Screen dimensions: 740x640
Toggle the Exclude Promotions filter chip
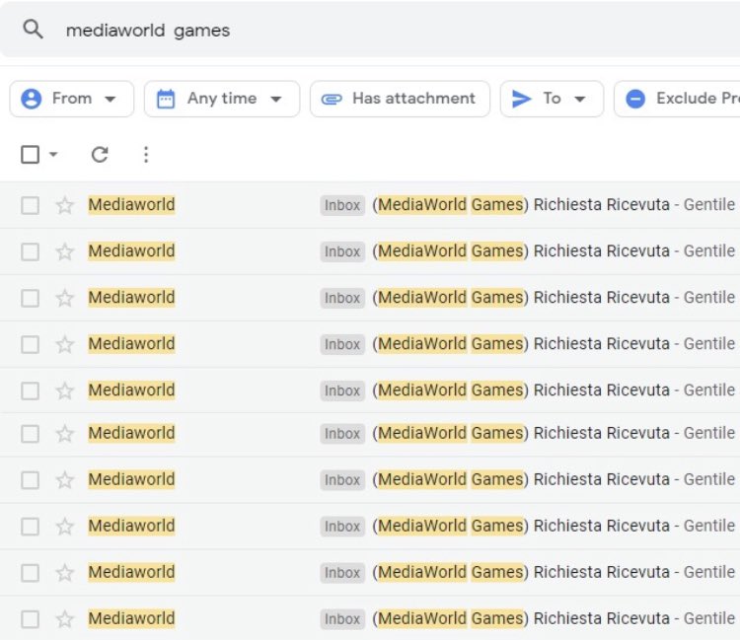(x=677, y=99)
